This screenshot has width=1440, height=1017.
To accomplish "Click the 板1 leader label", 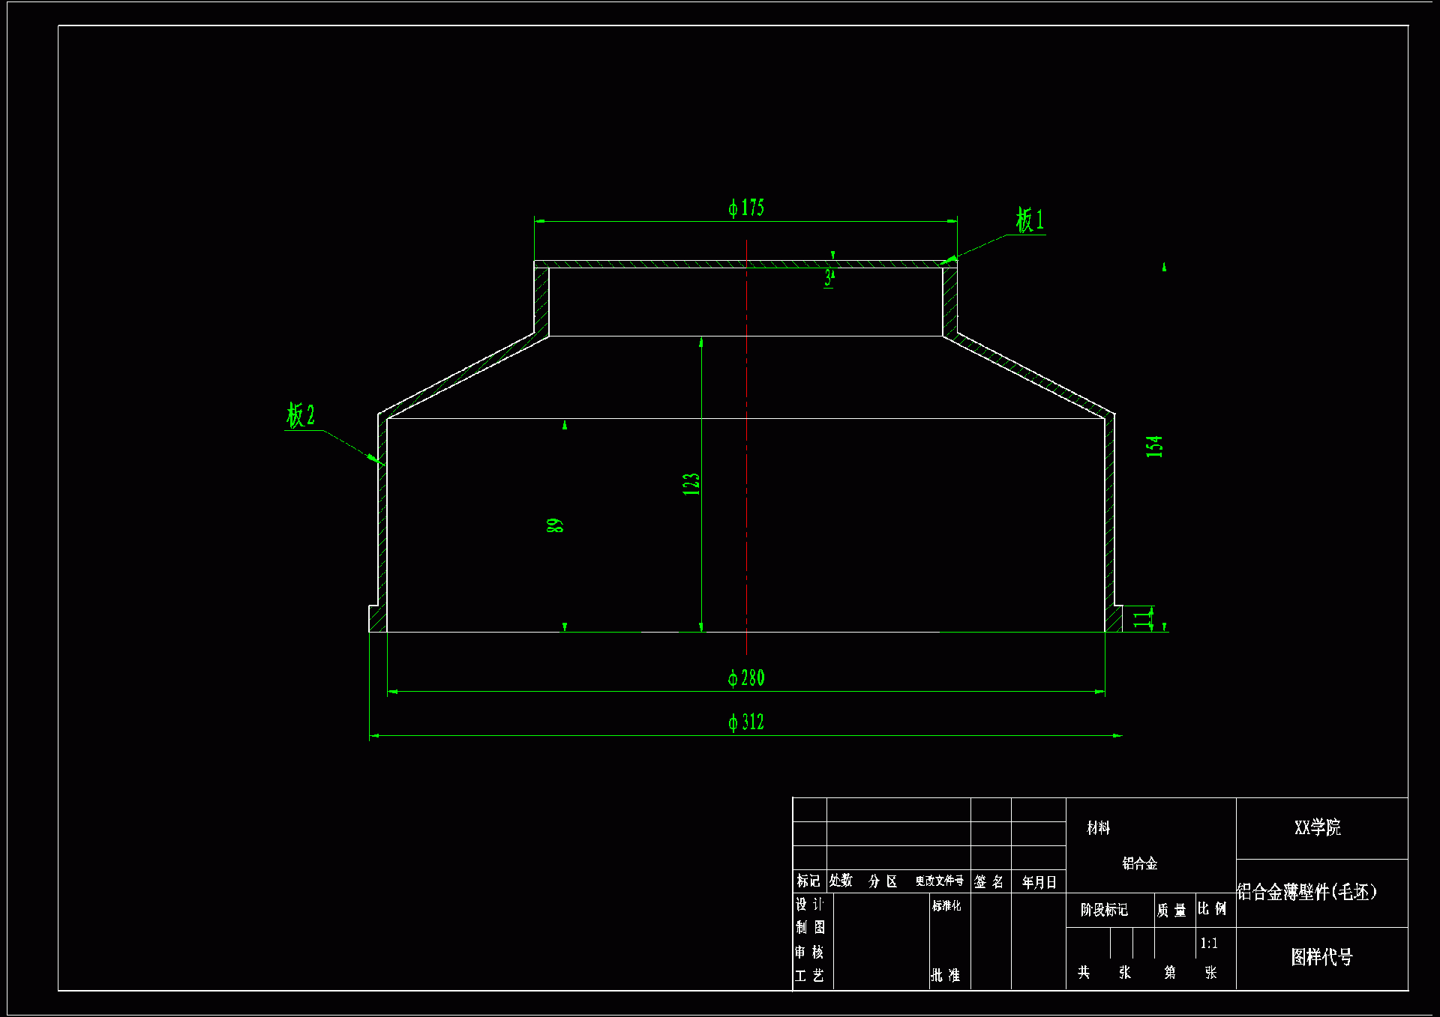I will [1030, 220].
